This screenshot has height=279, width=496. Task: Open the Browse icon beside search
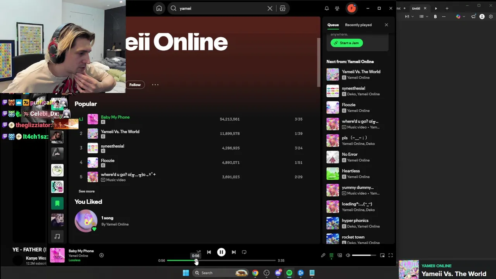pos(282,8)
